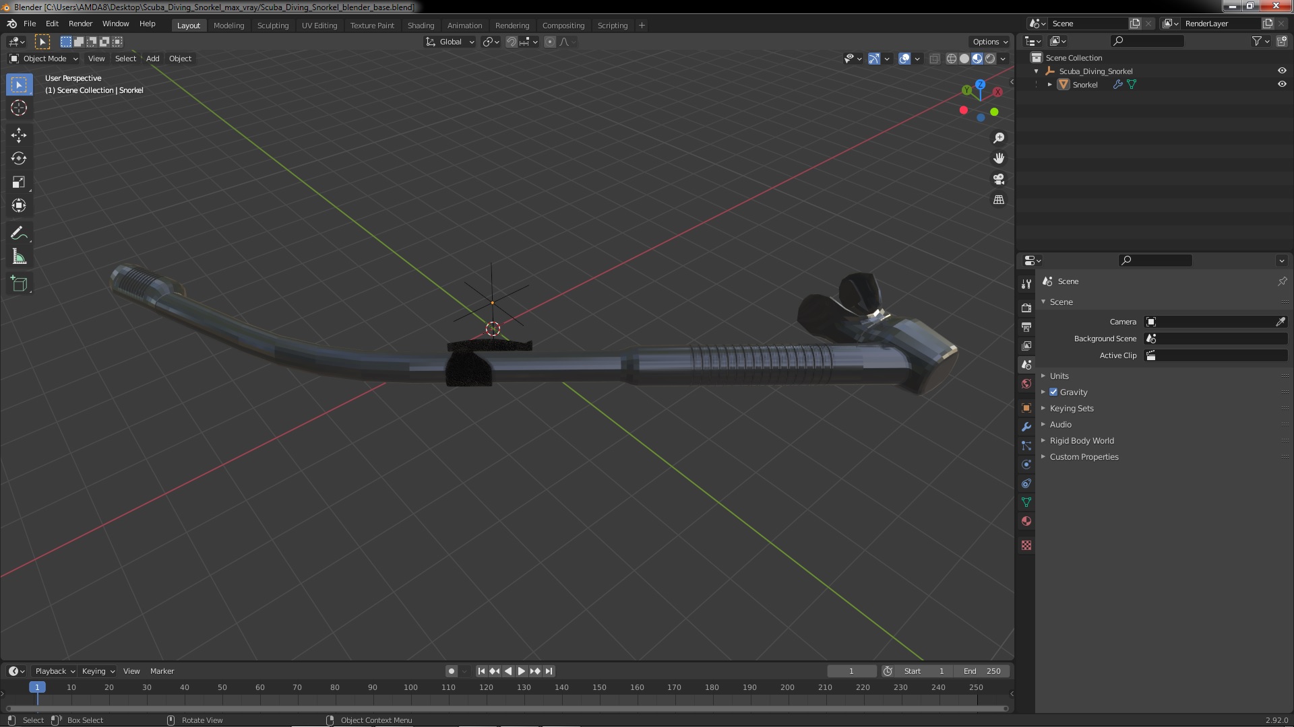Screen dimensions: 1294x727
Task: Switch to rendered viewport shading
Action: pyautogui.click(x=990, y=59)
